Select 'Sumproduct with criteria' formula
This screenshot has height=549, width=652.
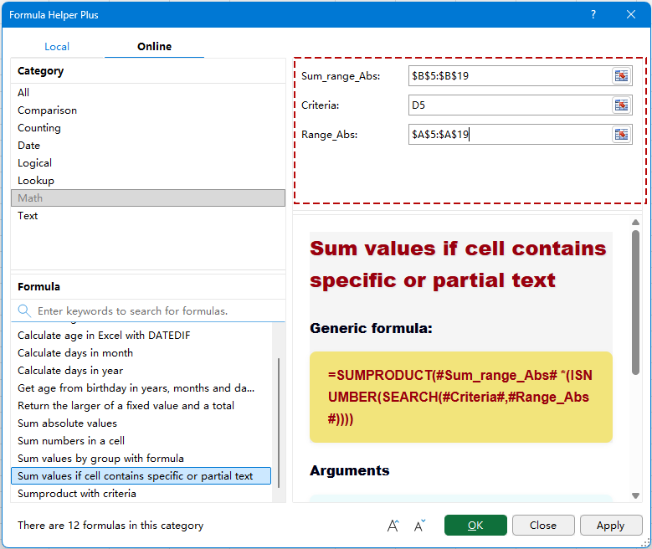[141, 493]
